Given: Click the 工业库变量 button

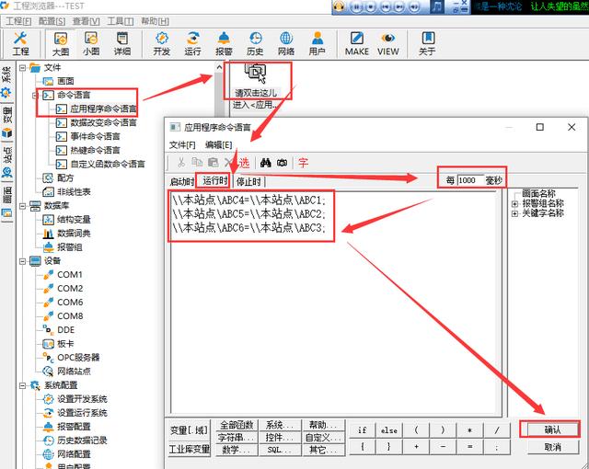Looking at the screenshot, I should 189,449.
